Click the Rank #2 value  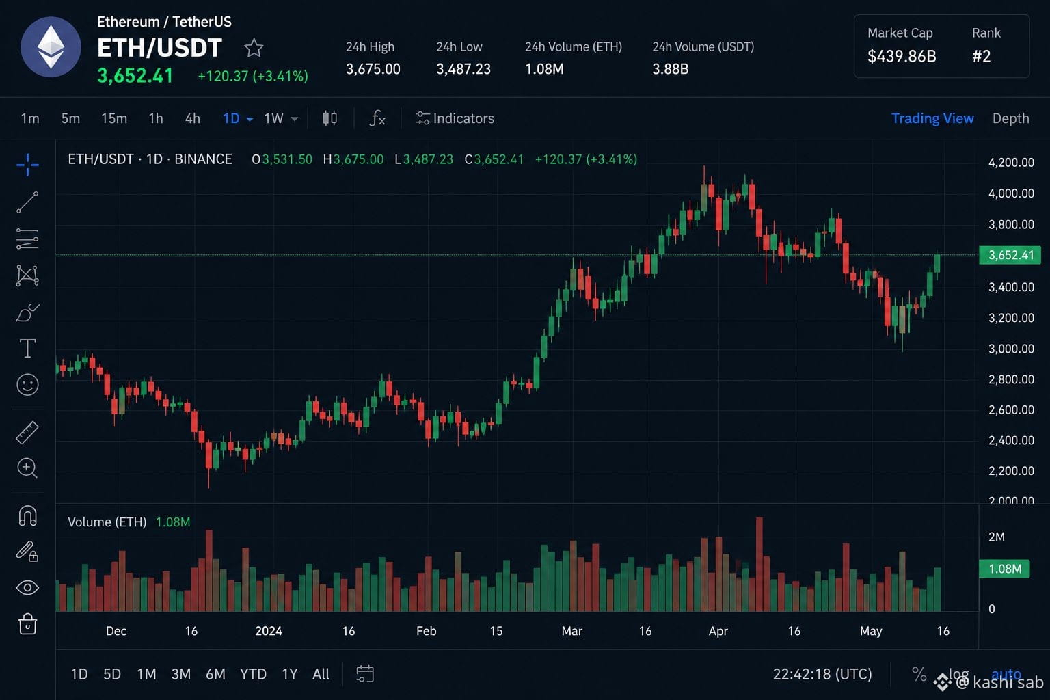(982, 56)
